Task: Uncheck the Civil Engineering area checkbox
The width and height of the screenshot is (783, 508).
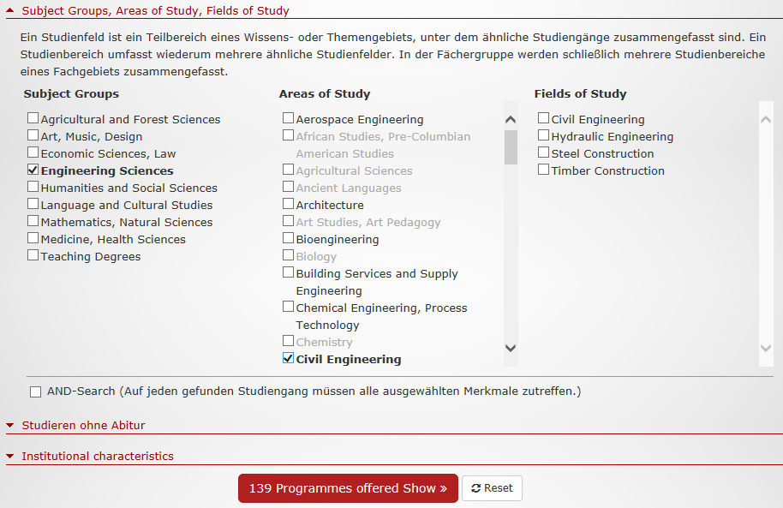Action: tap(288, 358)
